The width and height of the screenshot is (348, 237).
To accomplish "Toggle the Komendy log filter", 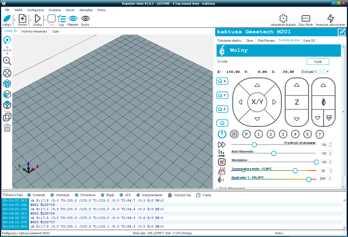I will [x=29, y=195].
